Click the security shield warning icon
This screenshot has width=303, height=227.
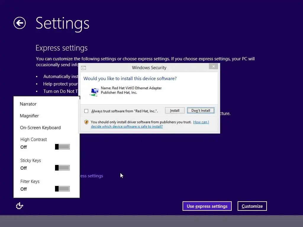[86, 122]
